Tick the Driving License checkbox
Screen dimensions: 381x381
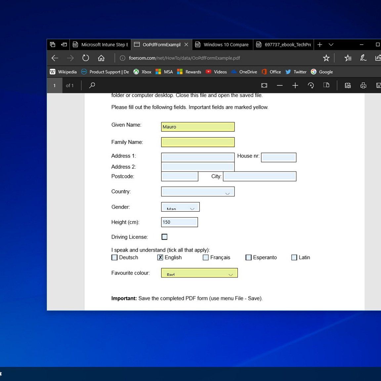click(x=164, y=237)
